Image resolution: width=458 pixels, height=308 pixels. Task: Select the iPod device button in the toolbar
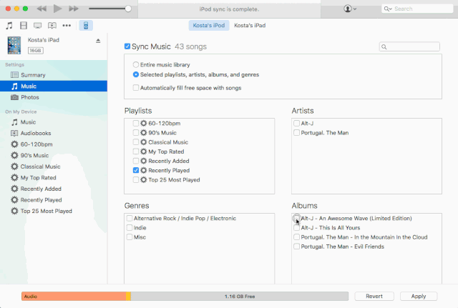[x=86, y=26]
